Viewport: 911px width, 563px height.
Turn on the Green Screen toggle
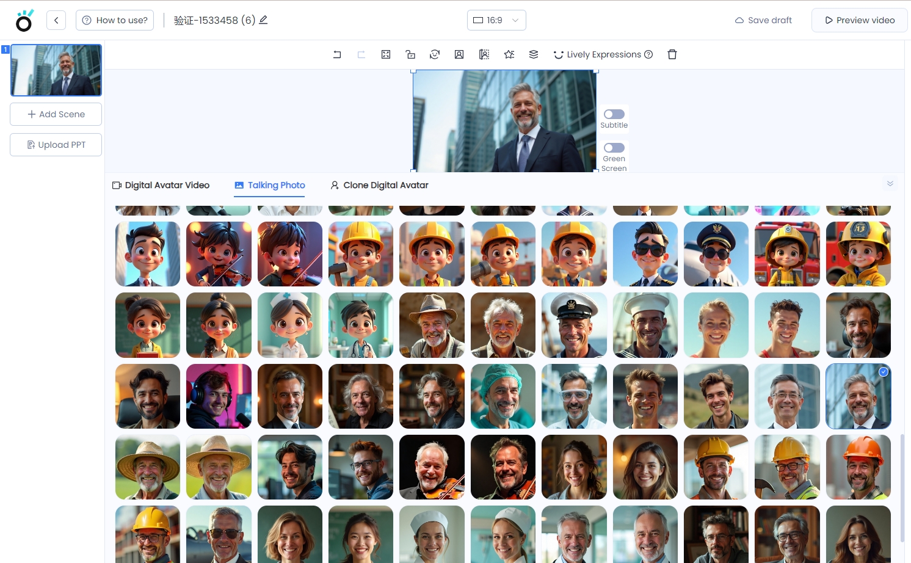(x=614, y=148)
